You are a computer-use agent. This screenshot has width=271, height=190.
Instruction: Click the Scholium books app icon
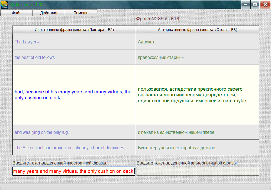coord(4,4)
